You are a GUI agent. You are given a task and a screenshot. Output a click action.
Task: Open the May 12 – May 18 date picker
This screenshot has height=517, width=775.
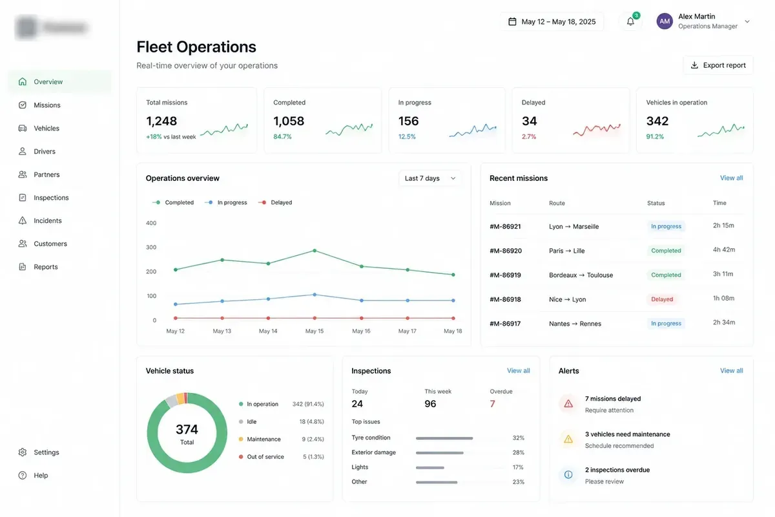[x=552, y=21]
